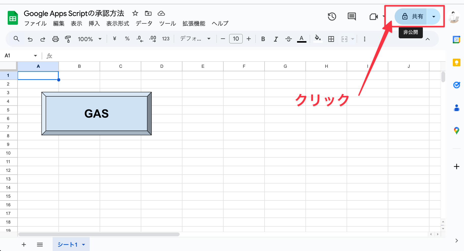Expand the zoom 100% dropdown
The width and height of the screenshot is (464, 251).
click(100, 39)
